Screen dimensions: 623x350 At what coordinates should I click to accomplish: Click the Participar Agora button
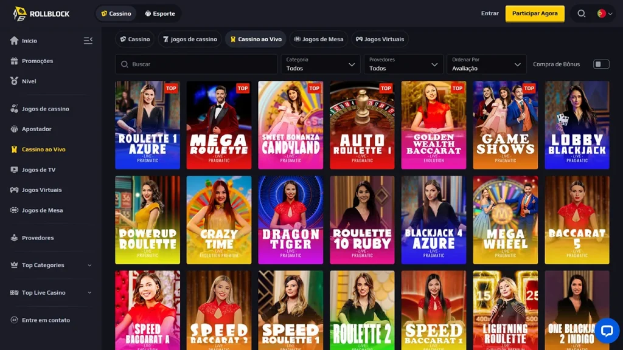(x=535, y=13)
